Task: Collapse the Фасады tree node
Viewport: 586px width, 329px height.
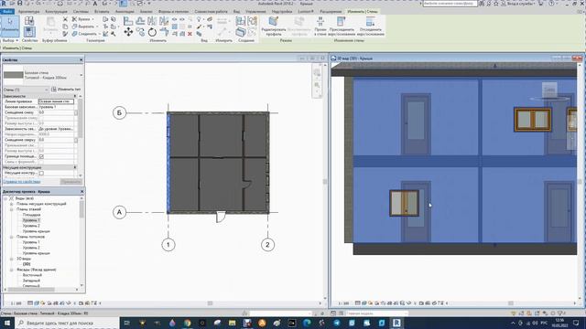Action: (12, 270)
